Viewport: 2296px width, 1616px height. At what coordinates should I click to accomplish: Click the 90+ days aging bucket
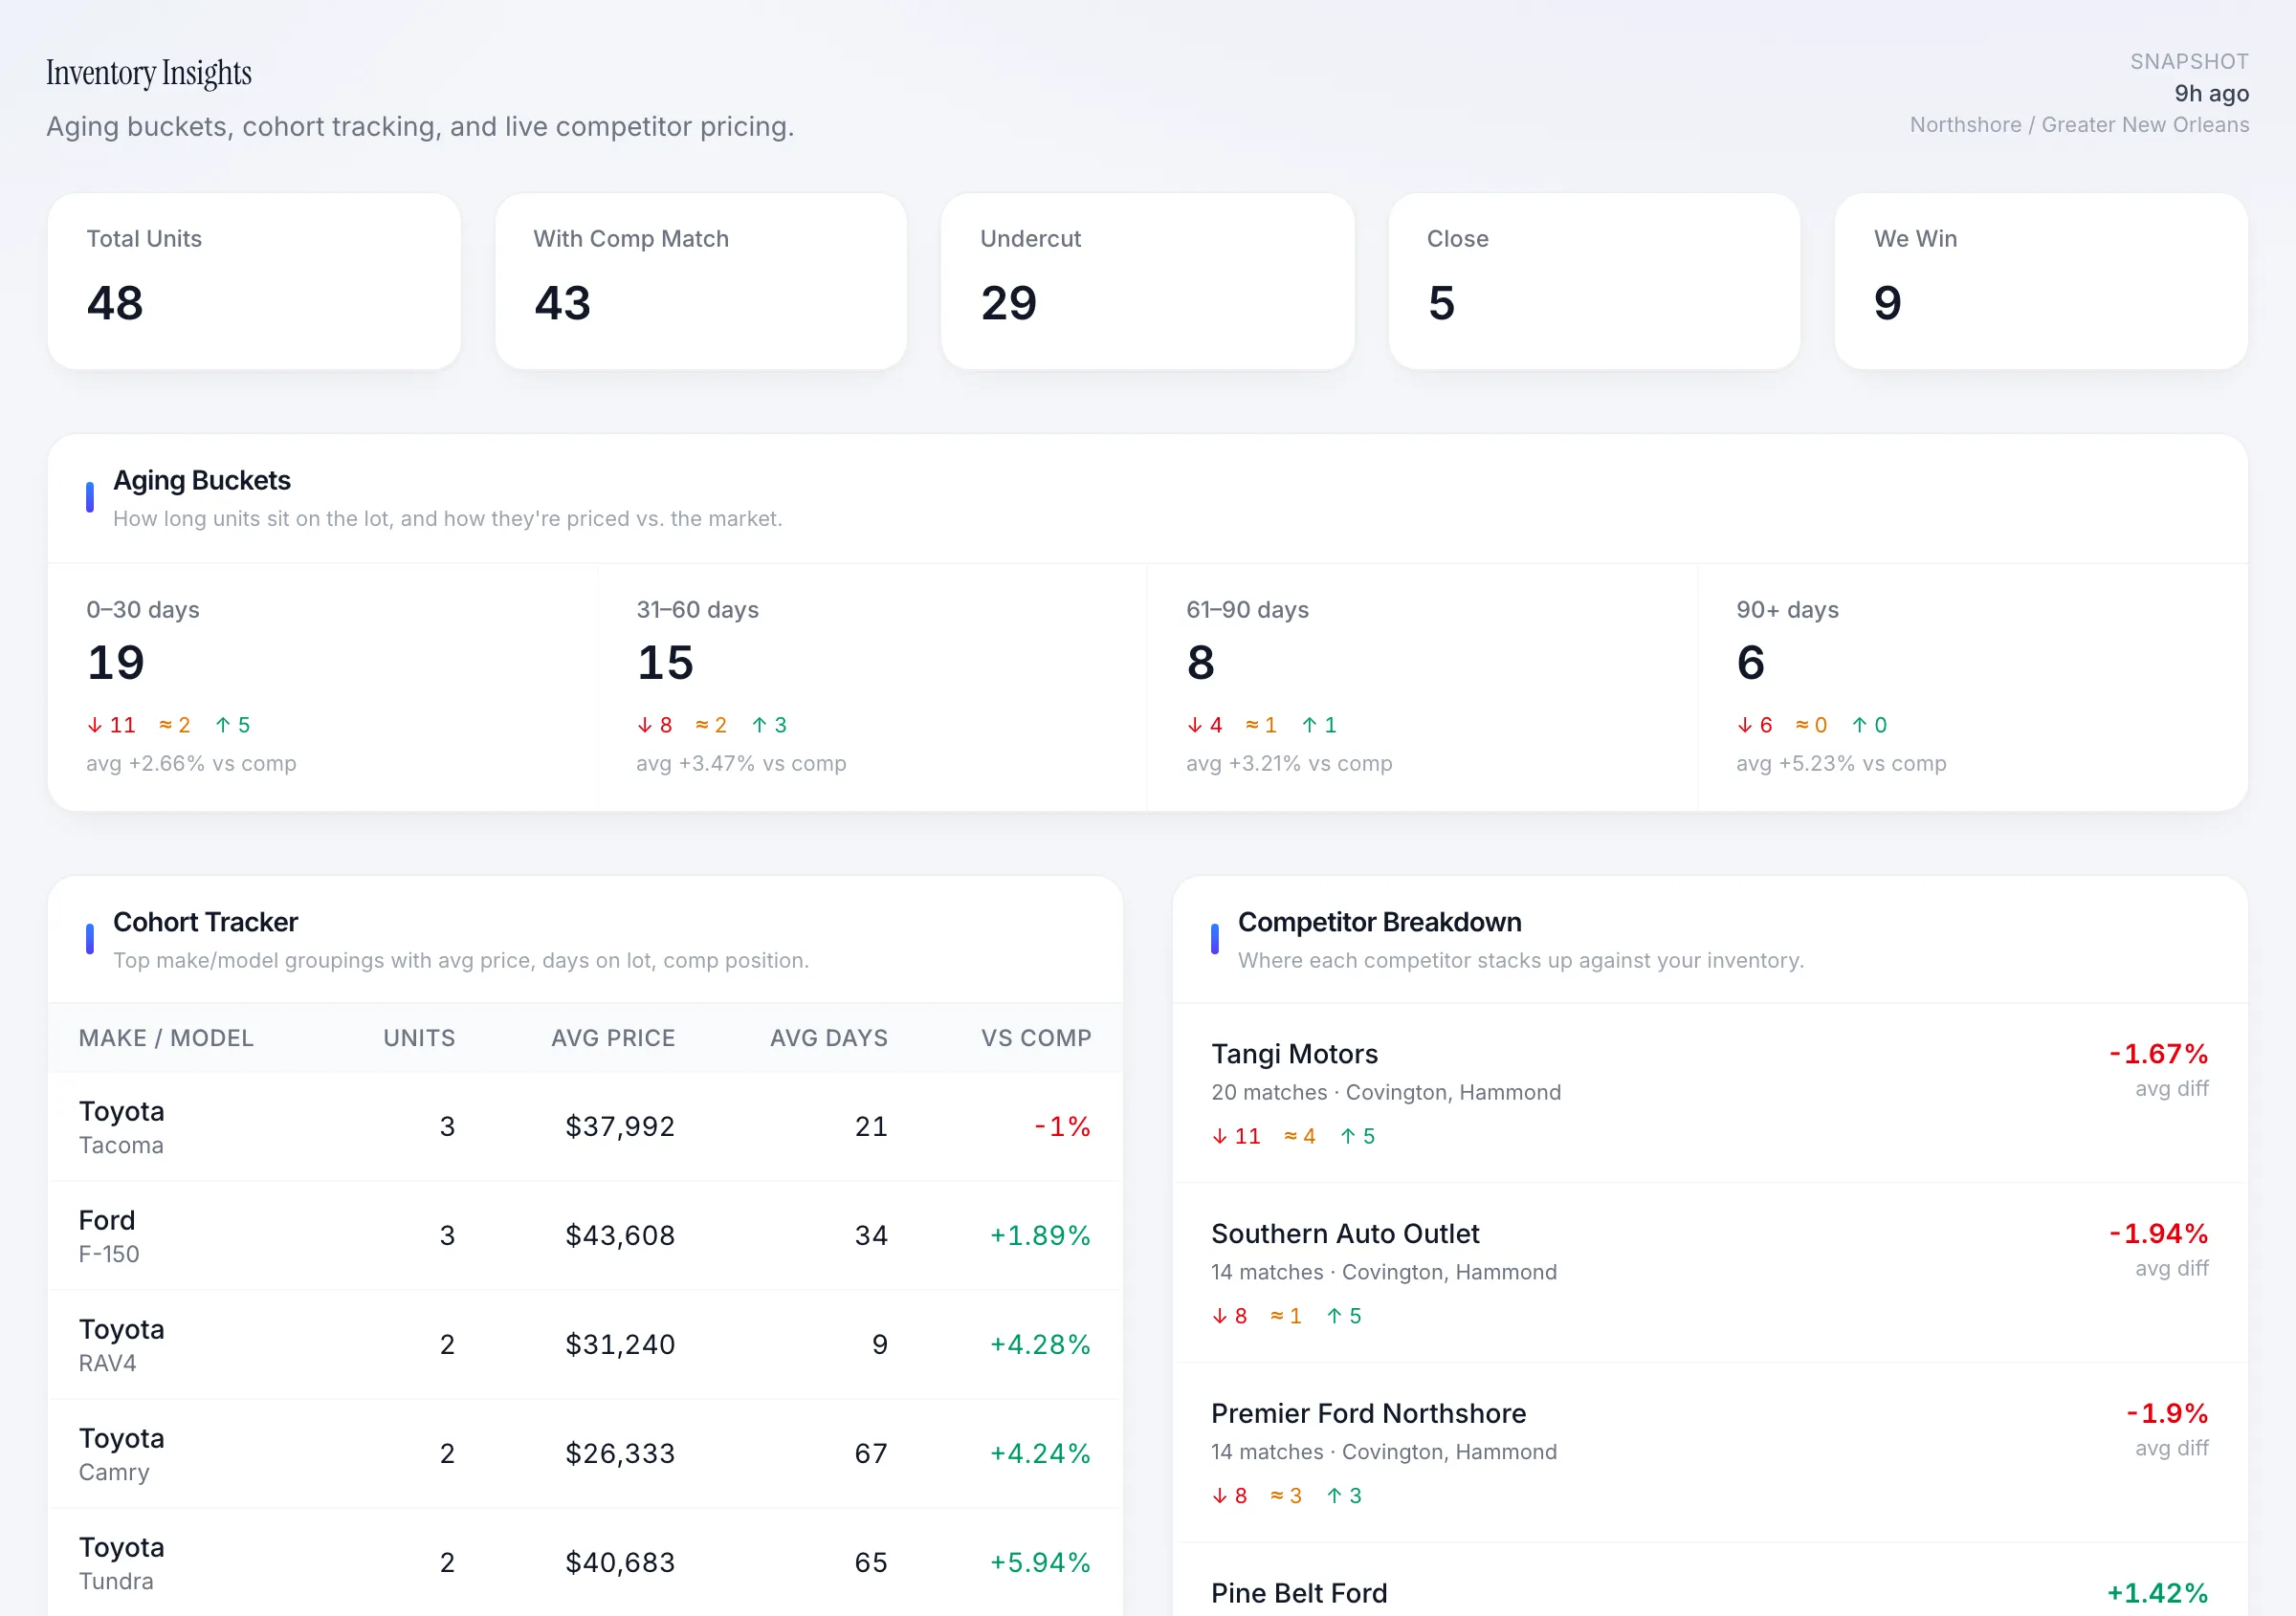coord(1973,688)
